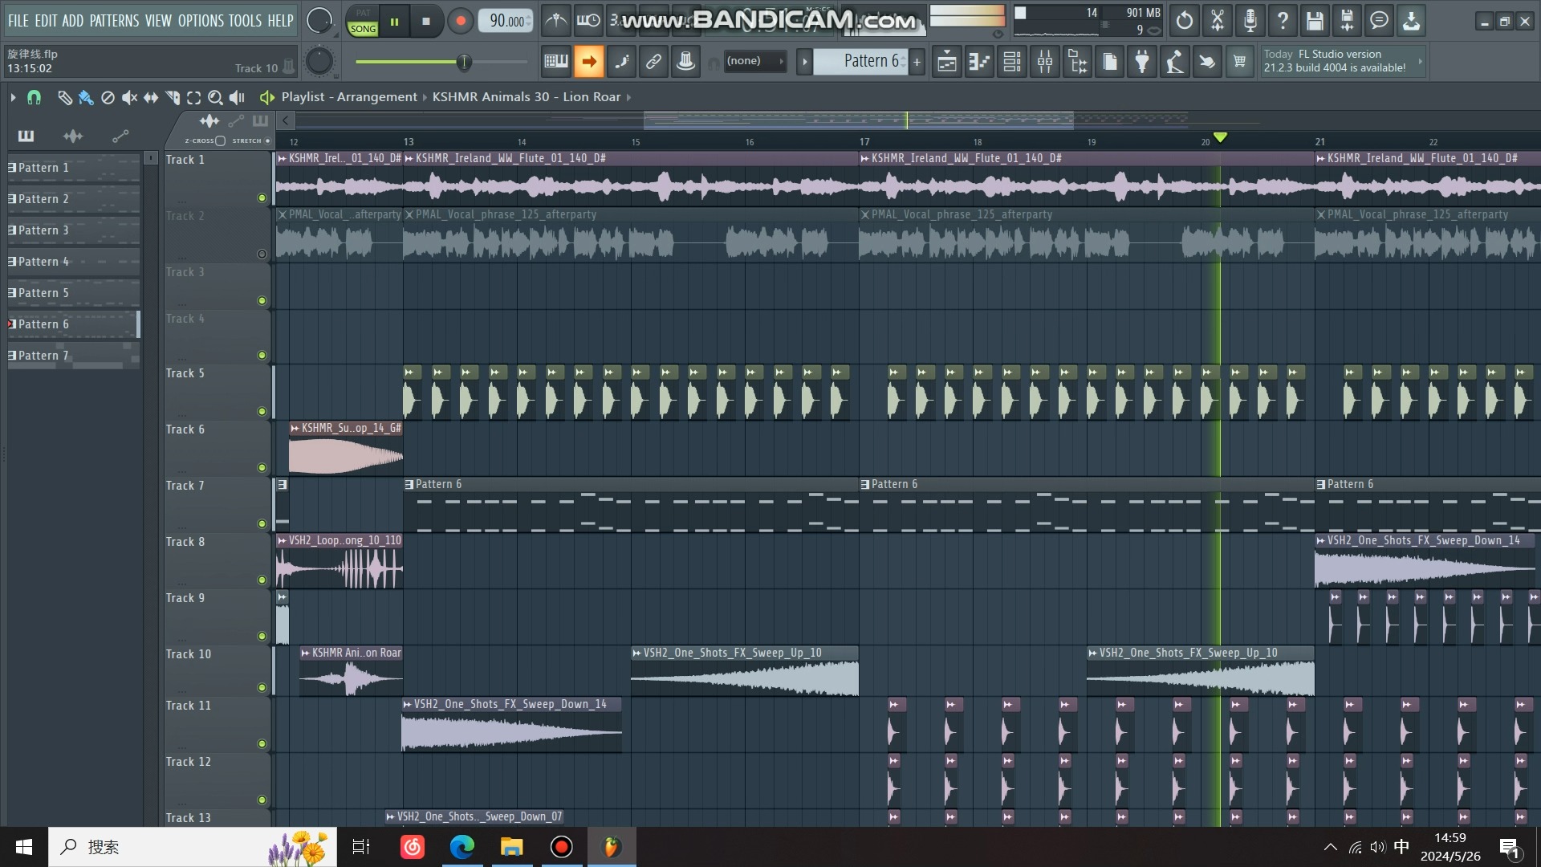Toggle typing keyboard to piano icon
The height and width of the screenshot is (867, 1541).
pos(555,61)
